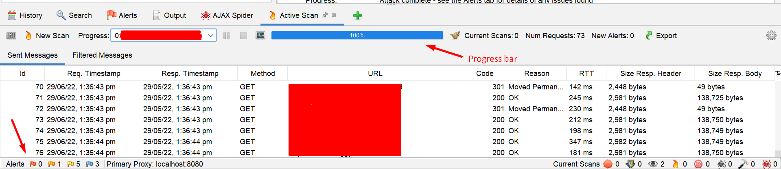Click the red high-priority alerts flag
Viewport: 781px width, 169px height.
(x=33, y=164)
